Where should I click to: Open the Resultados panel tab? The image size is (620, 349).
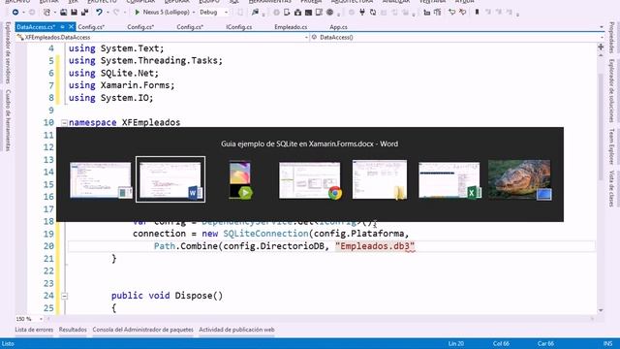pyautogui.click(x=73, y=330)
